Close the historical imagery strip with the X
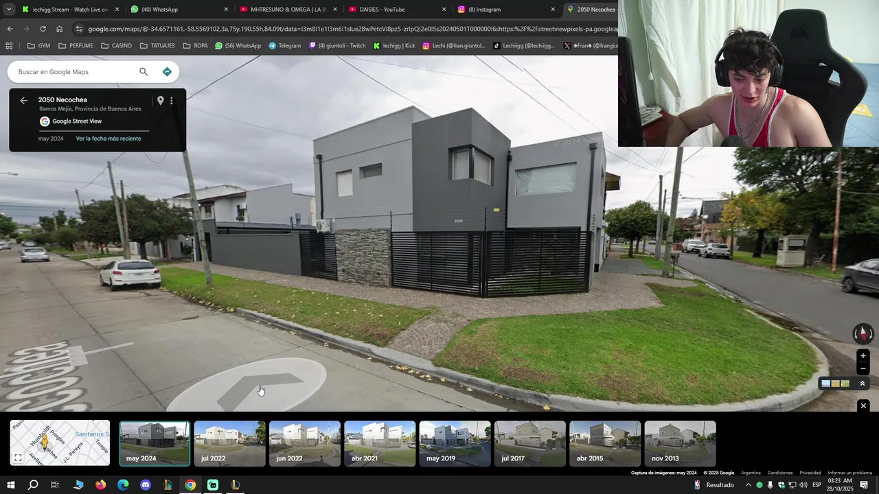 [x=863, y=406]
